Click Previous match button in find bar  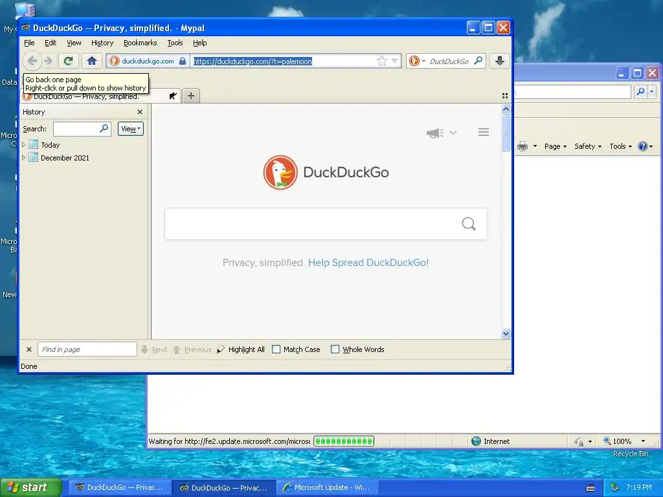point(192,349)
